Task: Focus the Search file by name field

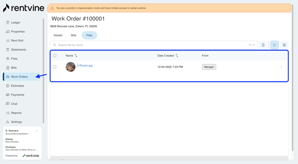Action: [x=154, y=45]
